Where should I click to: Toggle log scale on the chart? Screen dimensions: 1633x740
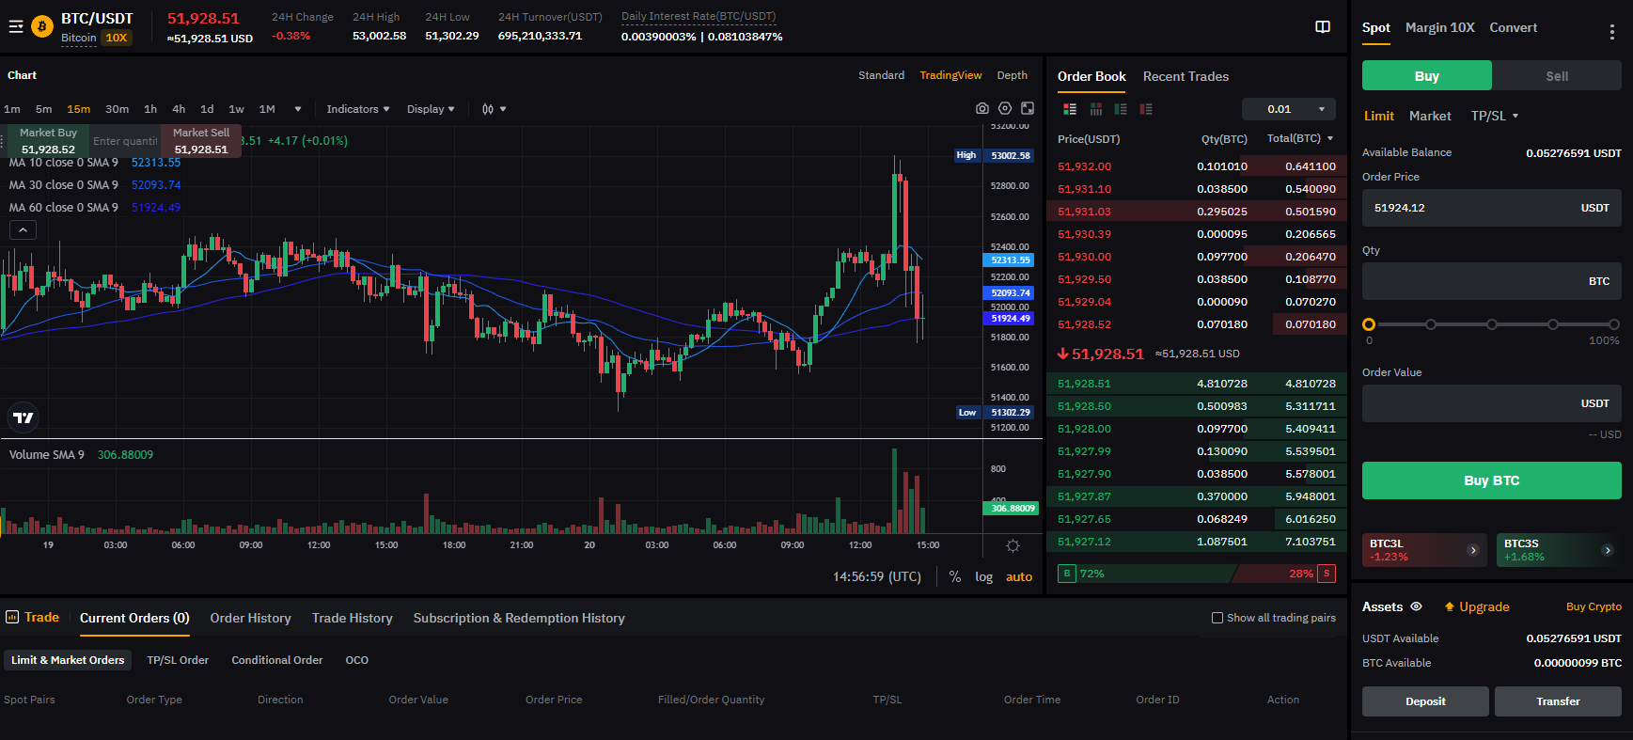(983, 577)
